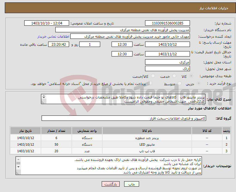Click the تعداد / مقدار column header

click(x=56, y=131)
